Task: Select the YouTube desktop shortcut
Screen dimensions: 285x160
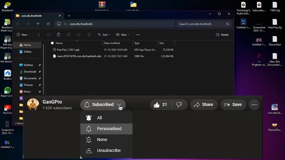Action: tap(8, 109)
